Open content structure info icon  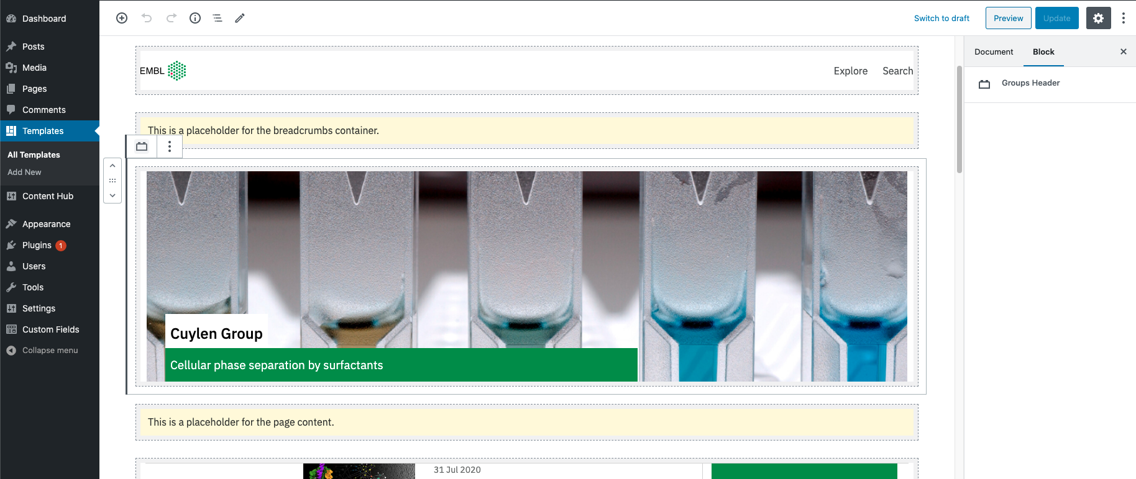195,18
